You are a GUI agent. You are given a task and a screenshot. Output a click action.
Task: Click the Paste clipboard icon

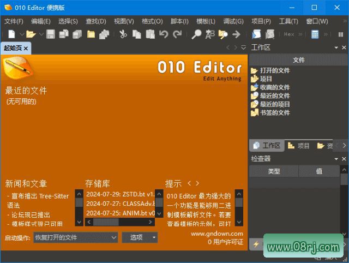151,34
